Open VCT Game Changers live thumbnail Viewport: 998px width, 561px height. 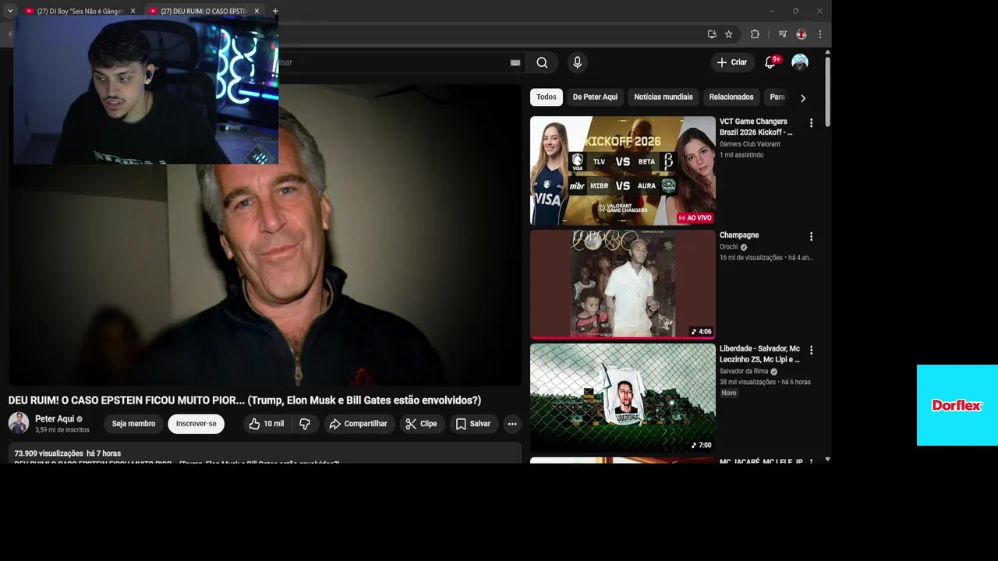pyautogui.click(x=623, y=171)
